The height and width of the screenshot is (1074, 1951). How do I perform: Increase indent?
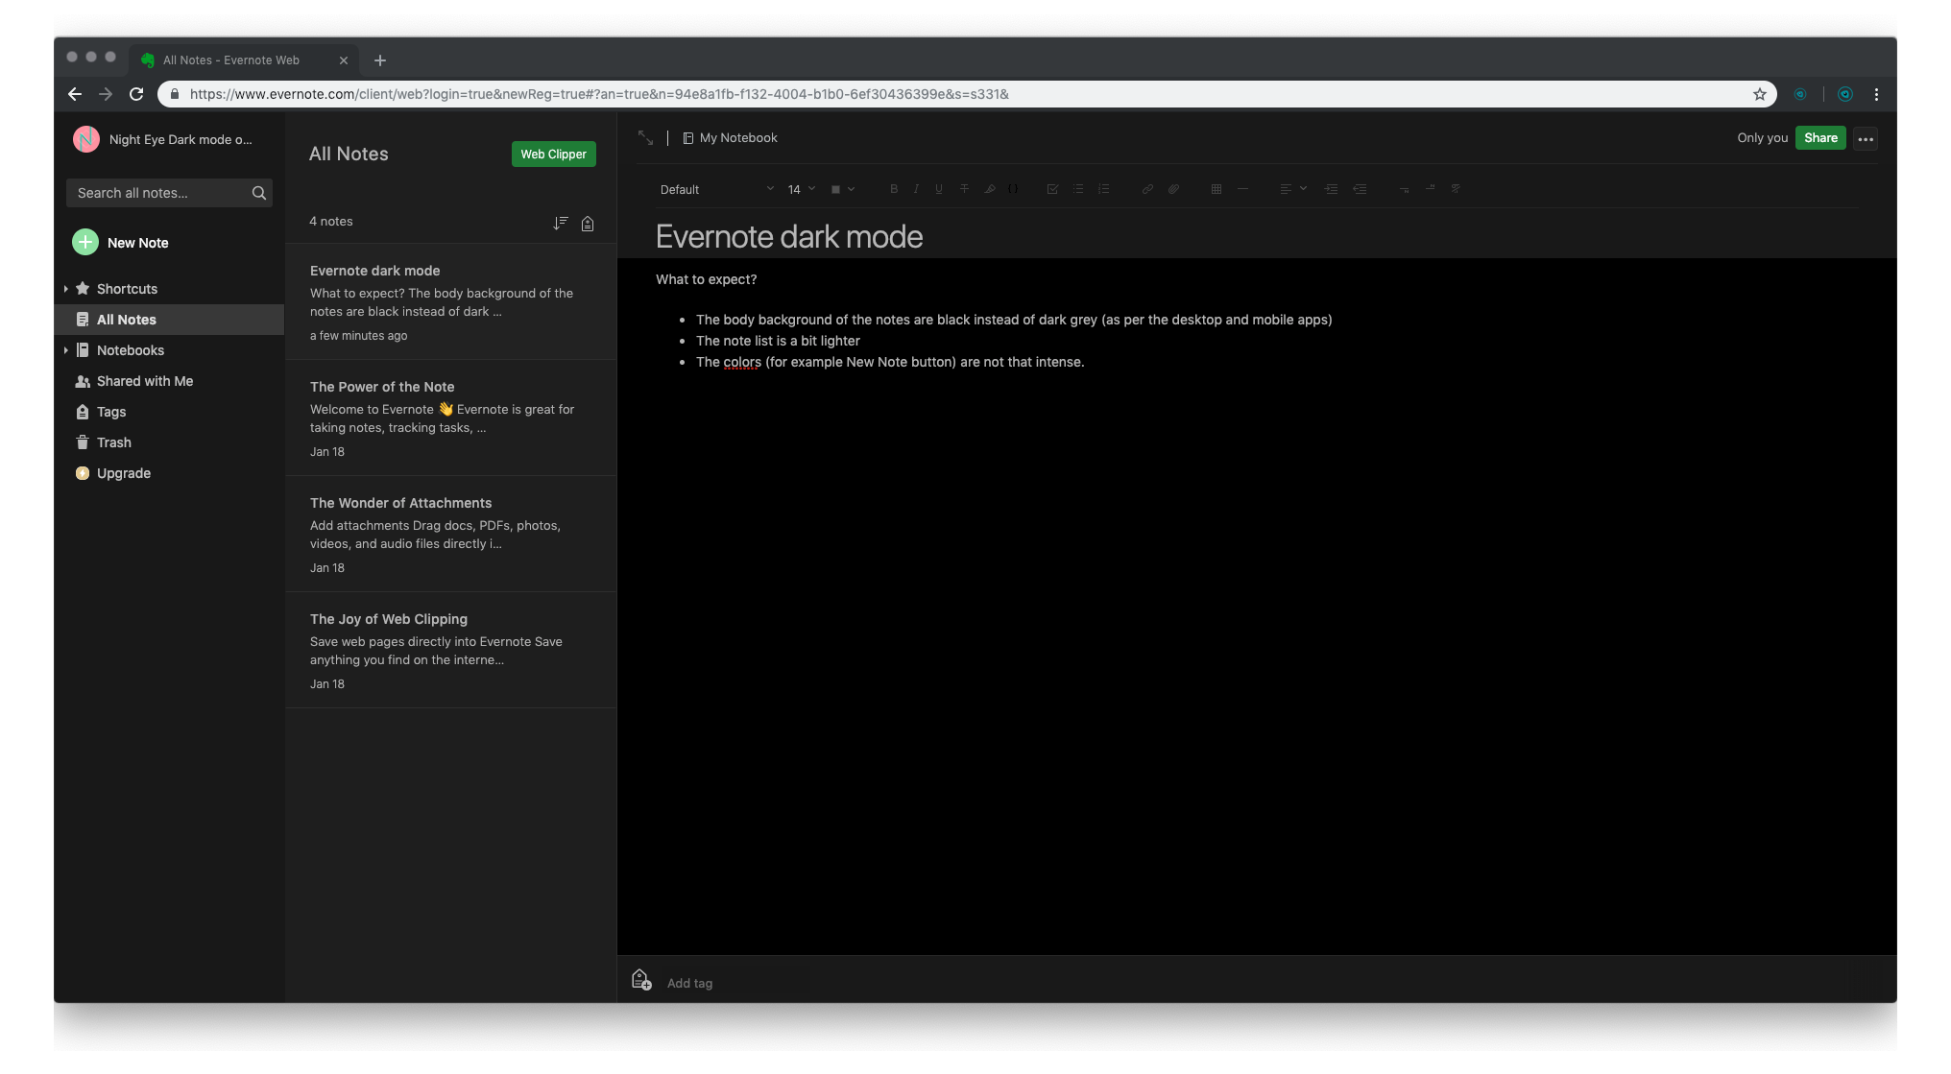click(x=1331, y=189)
